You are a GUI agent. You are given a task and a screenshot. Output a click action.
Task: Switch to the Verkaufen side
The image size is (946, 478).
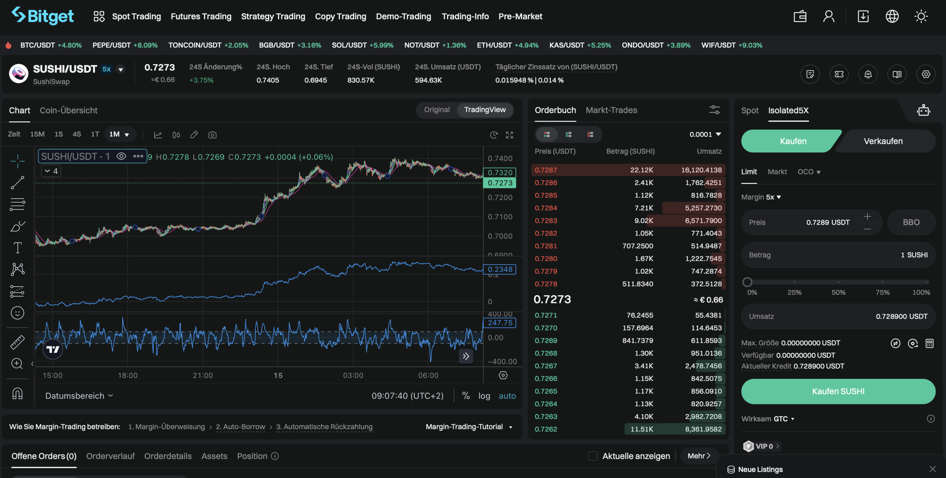pyautogui.click(x=883, y=141)
